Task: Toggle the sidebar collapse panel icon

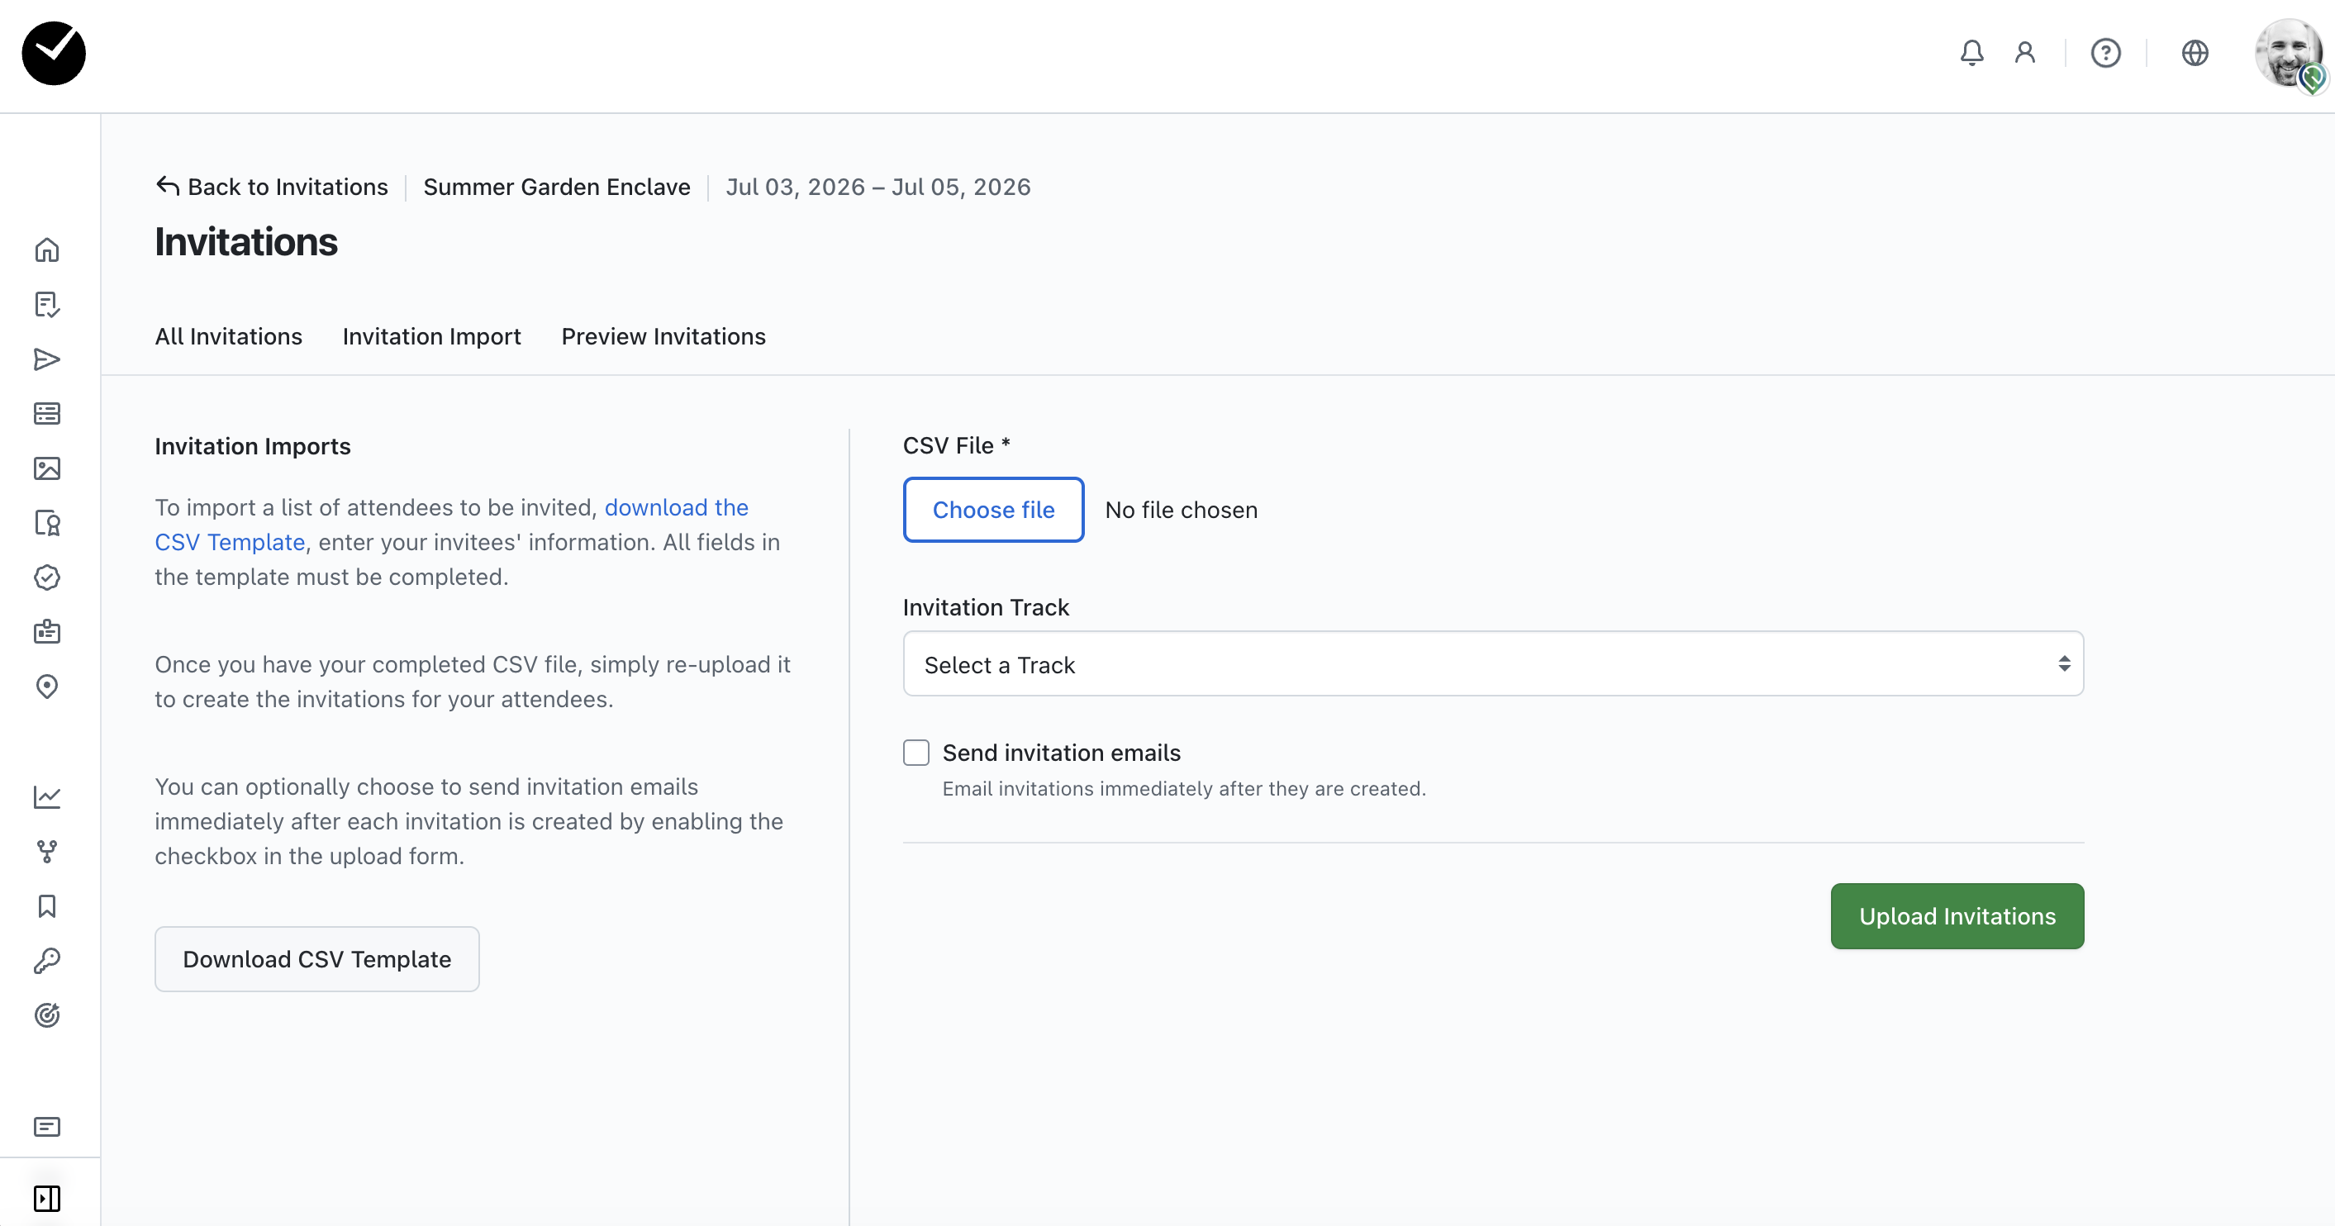Action: tap(47, 1198)
